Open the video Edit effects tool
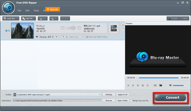The image size is (191, 111). pos(65,19)
